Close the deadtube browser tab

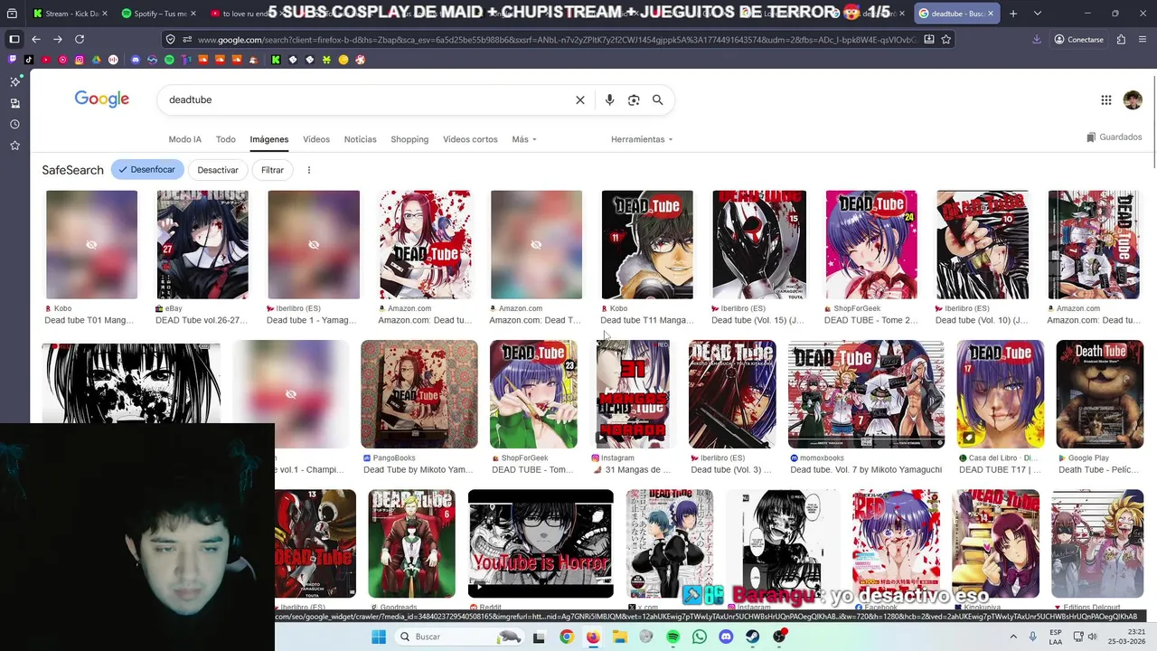991,14
